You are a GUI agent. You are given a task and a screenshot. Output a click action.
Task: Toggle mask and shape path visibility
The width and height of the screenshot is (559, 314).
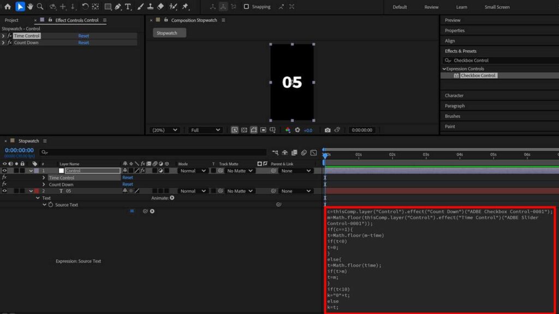tap(253, 130)
